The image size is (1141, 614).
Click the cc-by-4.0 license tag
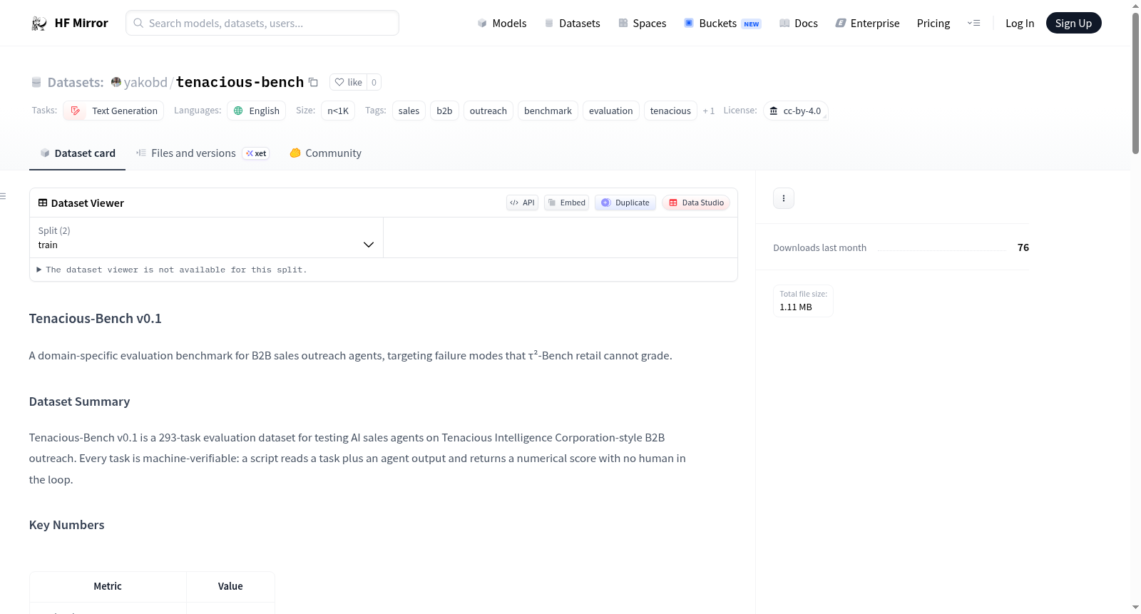pyautogui.click(x=795, y=111)
